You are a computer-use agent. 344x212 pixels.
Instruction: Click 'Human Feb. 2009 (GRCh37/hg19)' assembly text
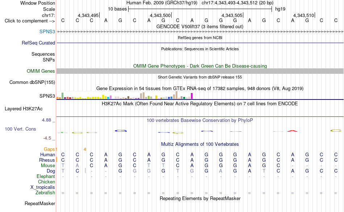pyautogui.click(x=162, y=3)
